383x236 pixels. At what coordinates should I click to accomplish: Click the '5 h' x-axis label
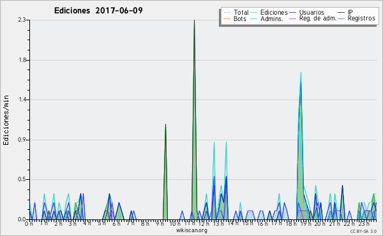click(102, 223)
